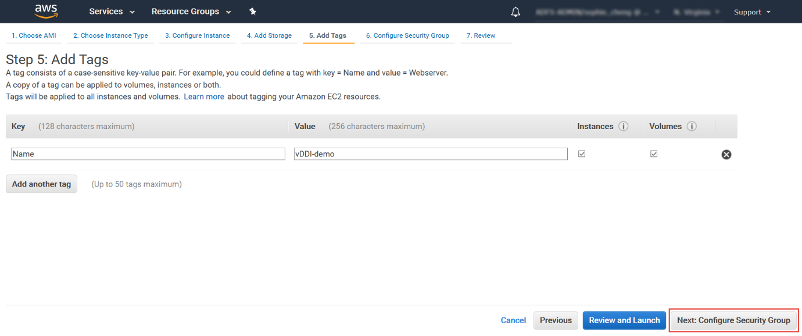This screenshot has width=802, height=336.
Task: Go to the Add Storage step tab
Action: point(269,35)
